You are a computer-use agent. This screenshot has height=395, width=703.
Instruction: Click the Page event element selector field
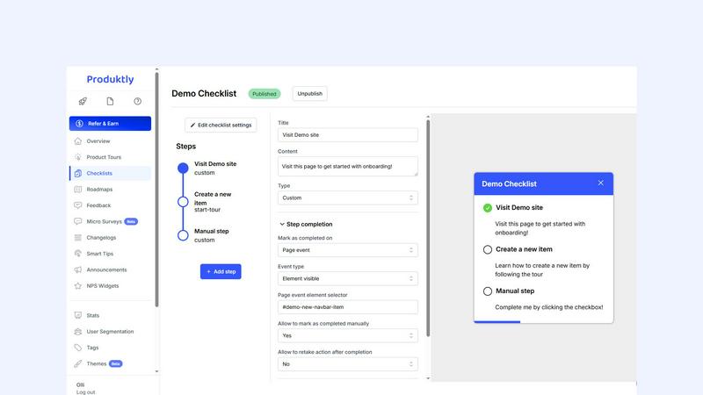coord(348,307)
